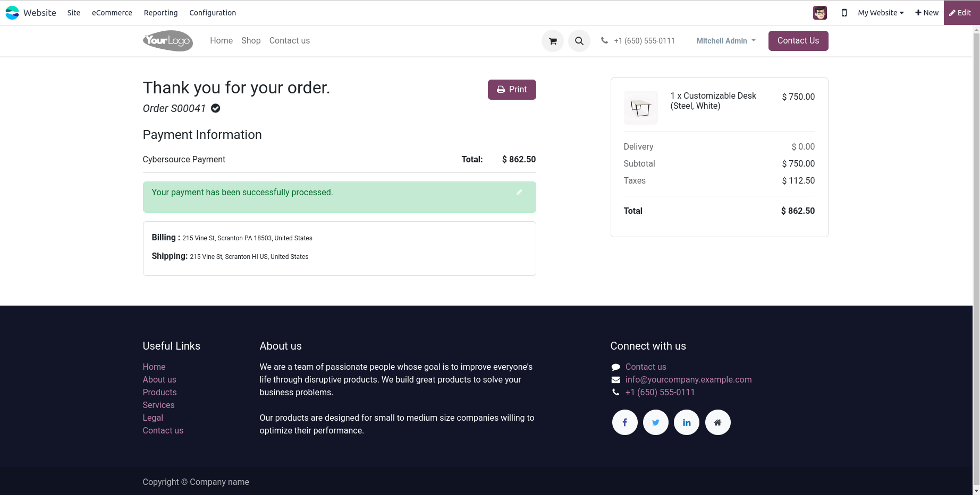Screen dimensions: 980x495
Task: Open the eCommerce menu
Action: coord(112,13)
